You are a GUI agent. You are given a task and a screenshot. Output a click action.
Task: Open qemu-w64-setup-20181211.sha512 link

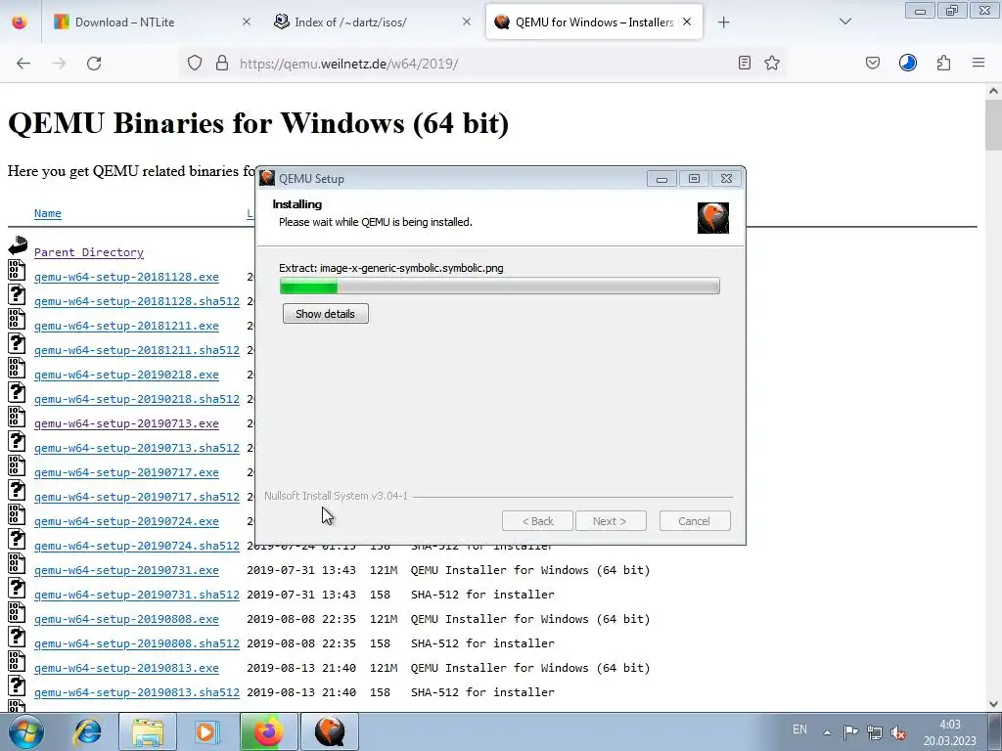pos(137,350)
